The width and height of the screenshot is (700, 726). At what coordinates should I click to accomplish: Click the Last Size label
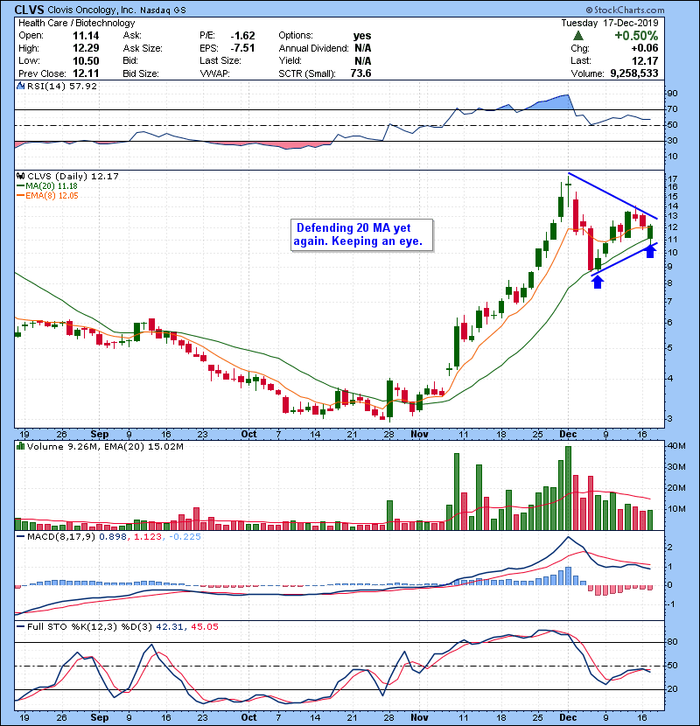(x=220, y=60)
